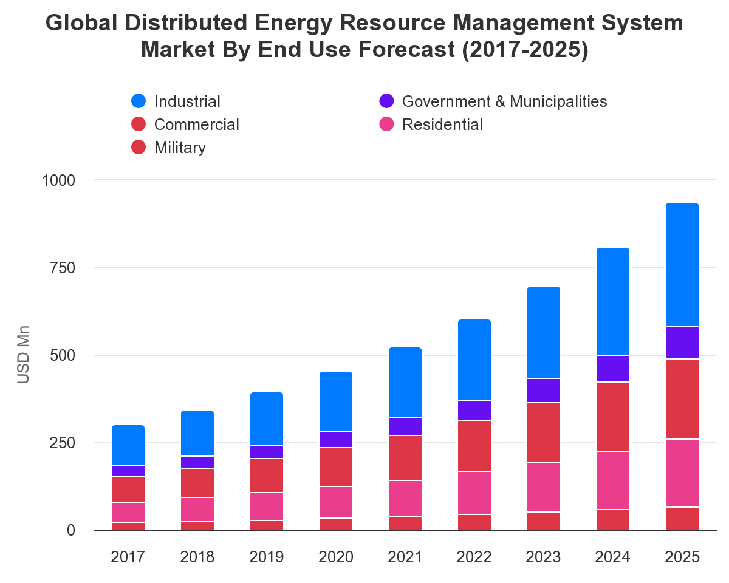The width and height of the screenshot is (729, 583).
Task: Click the red Commercial color swatch in legend
Action: (x=139, y=124)
